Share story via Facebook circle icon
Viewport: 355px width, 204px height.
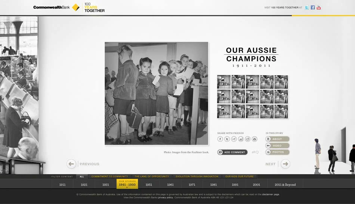(x=220, y=139)
